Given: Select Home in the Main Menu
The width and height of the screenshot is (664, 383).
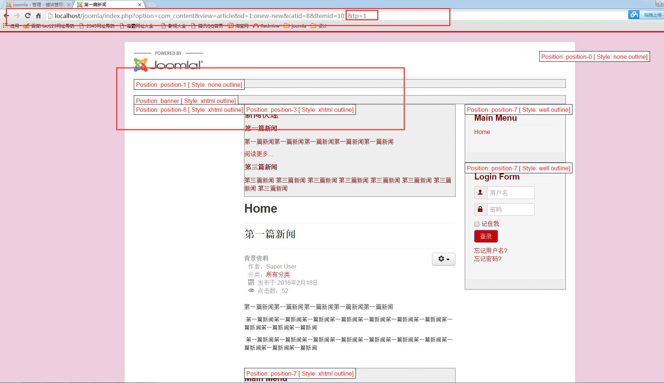Looking at the screenshot, I should [482, 132].
